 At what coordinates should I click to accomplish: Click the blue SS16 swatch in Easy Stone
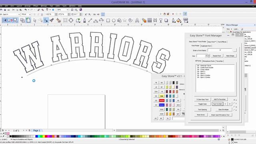[162, 105]
